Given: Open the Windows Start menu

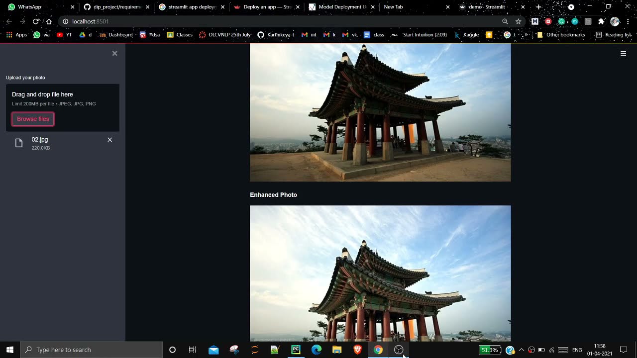Looking at the screenshot, I should pos(10,350).
